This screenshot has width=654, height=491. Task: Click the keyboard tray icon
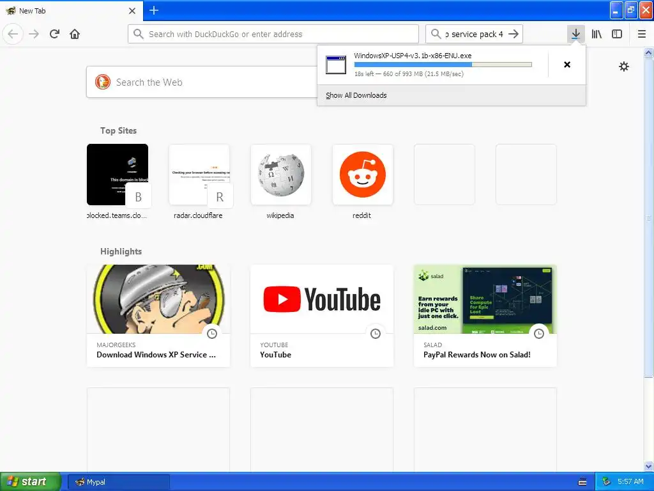(x=582, y=482)
